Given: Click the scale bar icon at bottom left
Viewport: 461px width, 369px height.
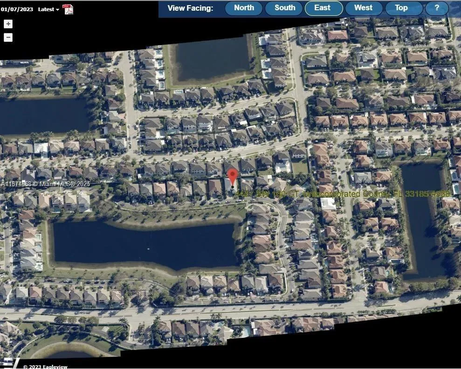Looking at the screenshot, I should pos(8,362).
